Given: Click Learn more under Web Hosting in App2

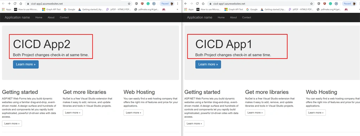Looking at the screenshot, I should (133, 113).
